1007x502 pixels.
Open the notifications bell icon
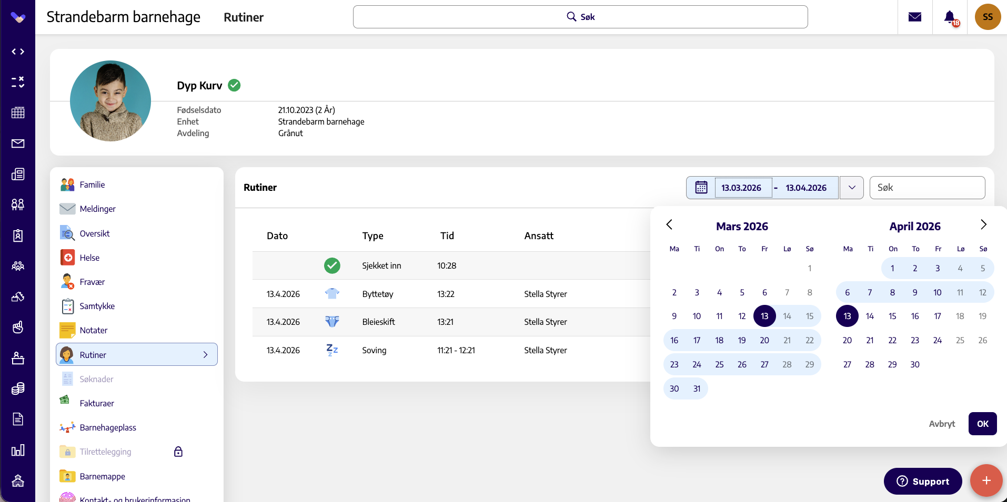pos(950,17)
